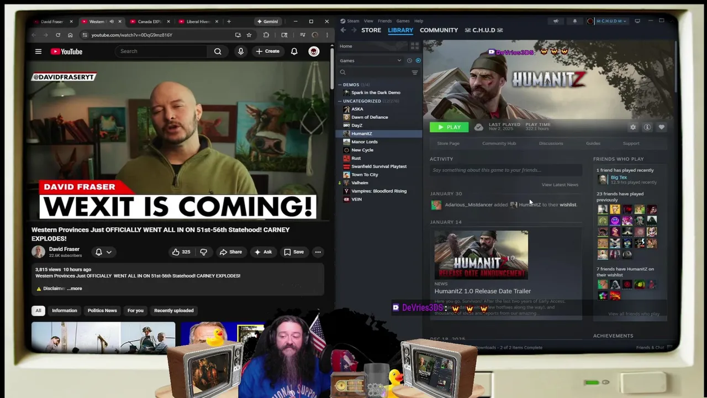Reload the YouTube page in the browser

57,35
